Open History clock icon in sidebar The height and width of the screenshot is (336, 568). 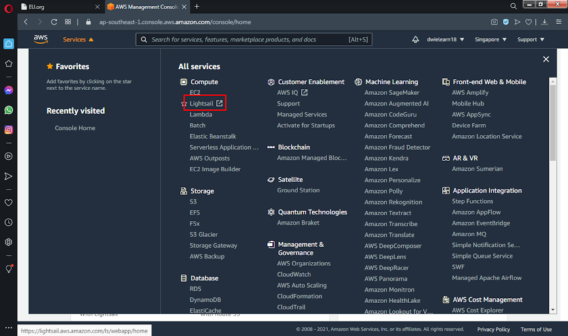pos(9,222)
